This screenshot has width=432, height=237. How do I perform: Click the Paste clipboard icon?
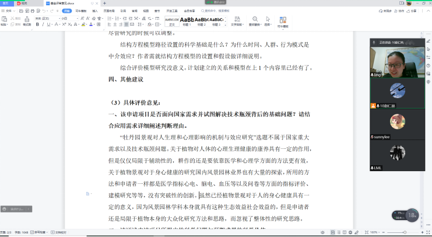click(5, 20)
